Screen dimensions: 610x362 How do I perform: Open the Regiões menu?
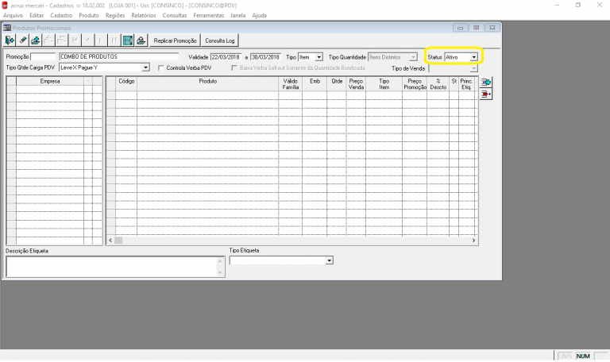click(115, 16)
